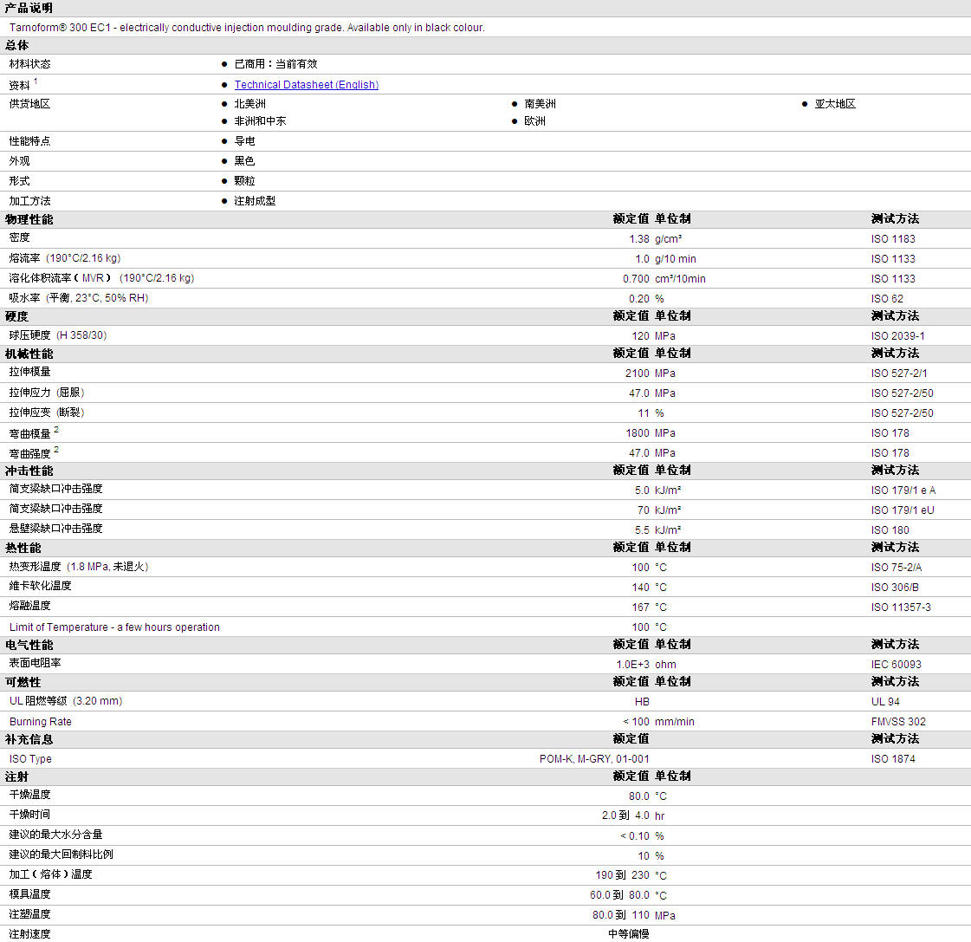971x942 pixels.
Task: Click the 材料状态 row label
Action: tap(29, 64)
